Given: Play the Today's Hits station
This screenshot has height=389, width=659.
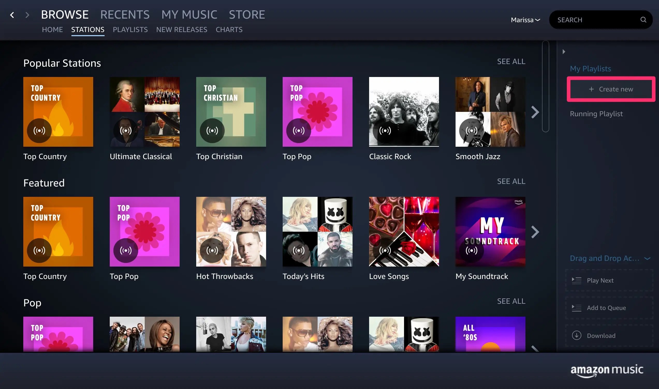Looking at the screenshot, I should 298,250.
